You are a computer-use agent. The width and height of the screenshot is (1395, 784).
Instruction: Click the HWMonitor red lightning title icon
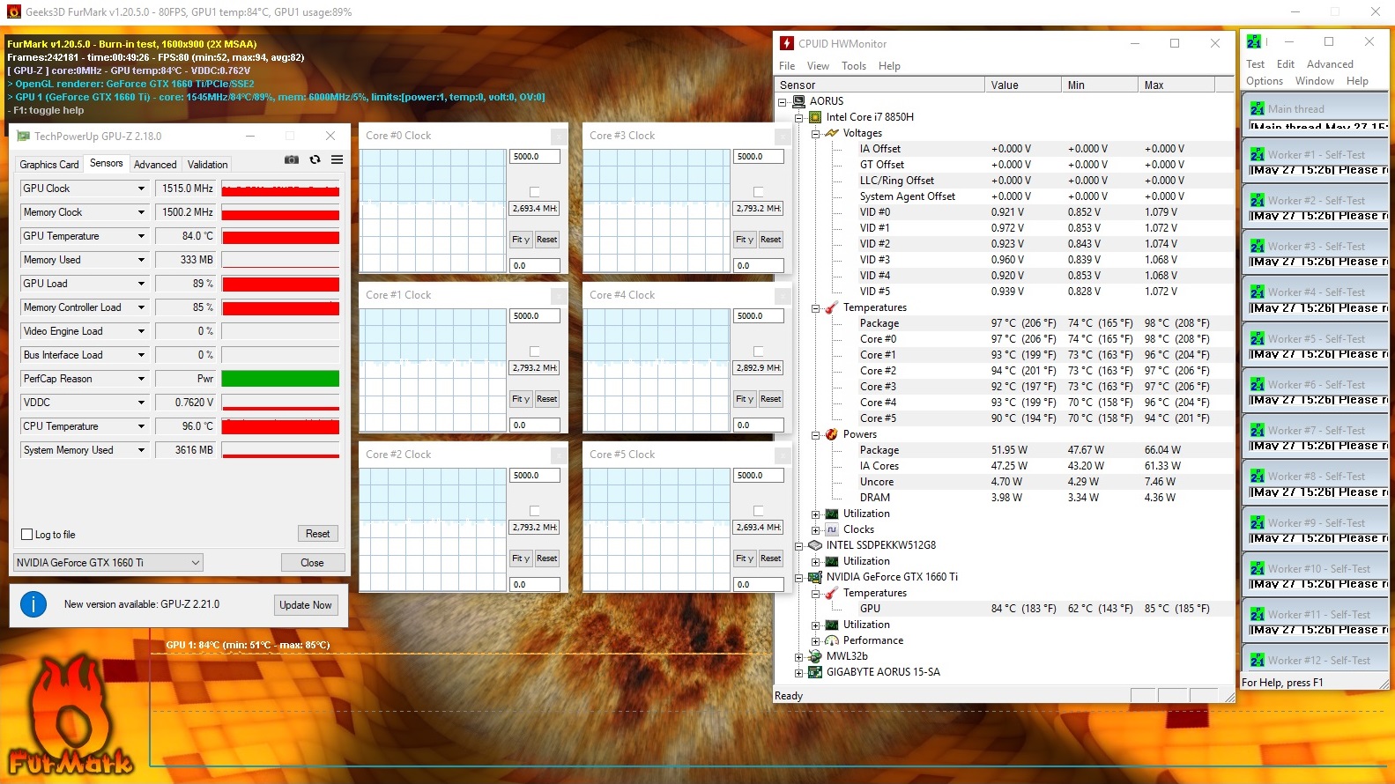coord(786,43)
